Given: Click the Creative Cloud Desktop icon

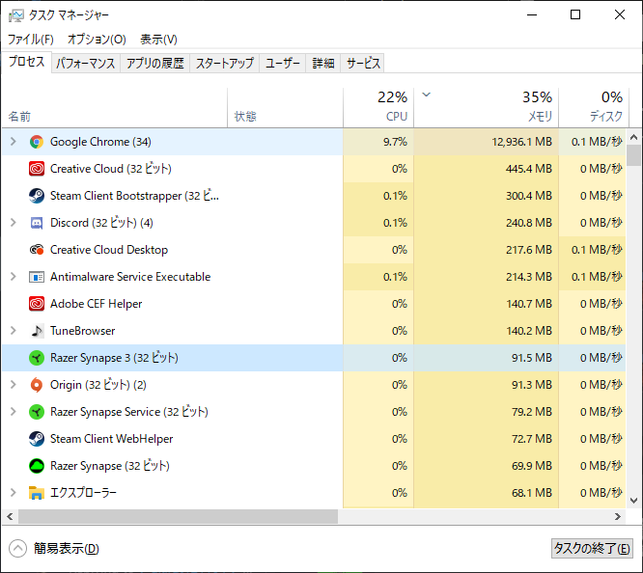Looking at the screenshot, I should click(x=37, y=250).
